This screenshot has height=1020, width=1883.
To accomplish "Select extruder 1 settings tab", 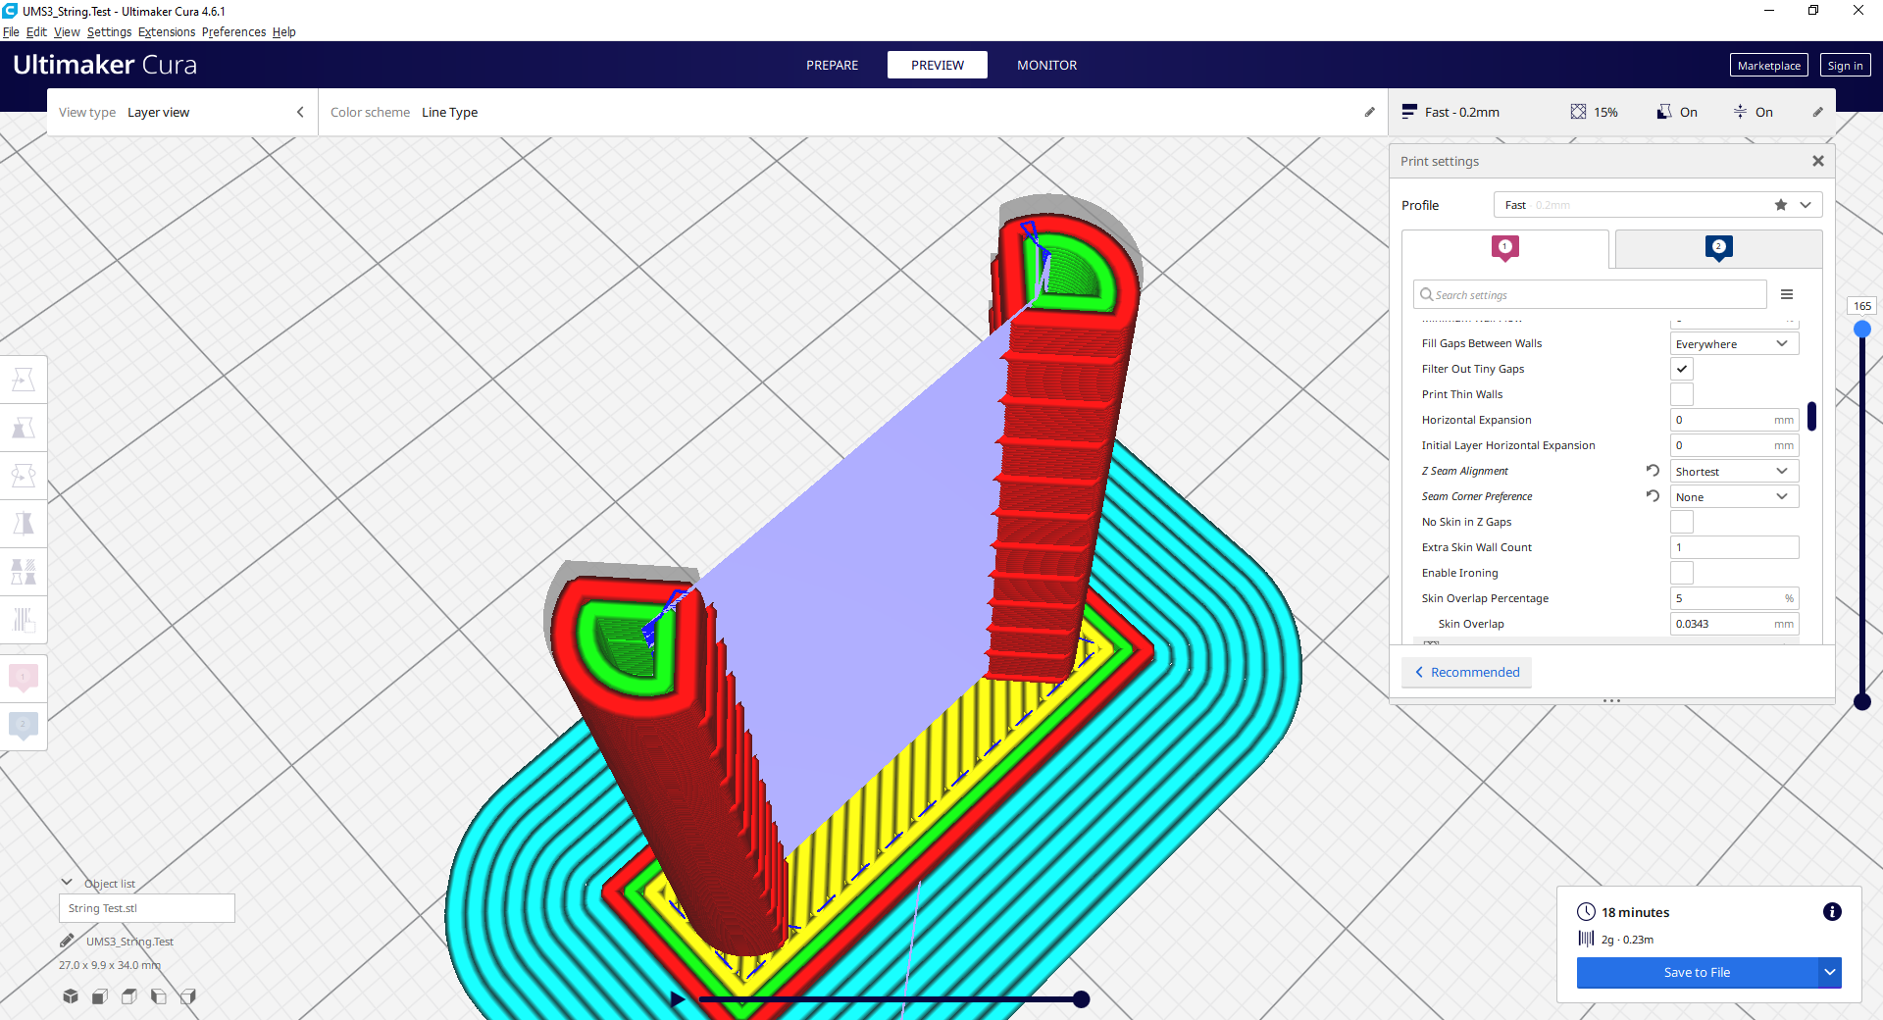I will tap(1505, 248).
